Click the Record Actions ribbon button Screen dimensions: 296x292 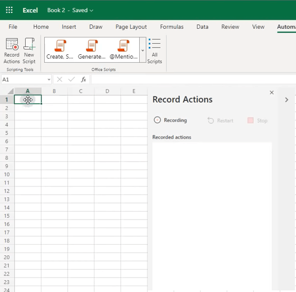click(x=12, y=51)
